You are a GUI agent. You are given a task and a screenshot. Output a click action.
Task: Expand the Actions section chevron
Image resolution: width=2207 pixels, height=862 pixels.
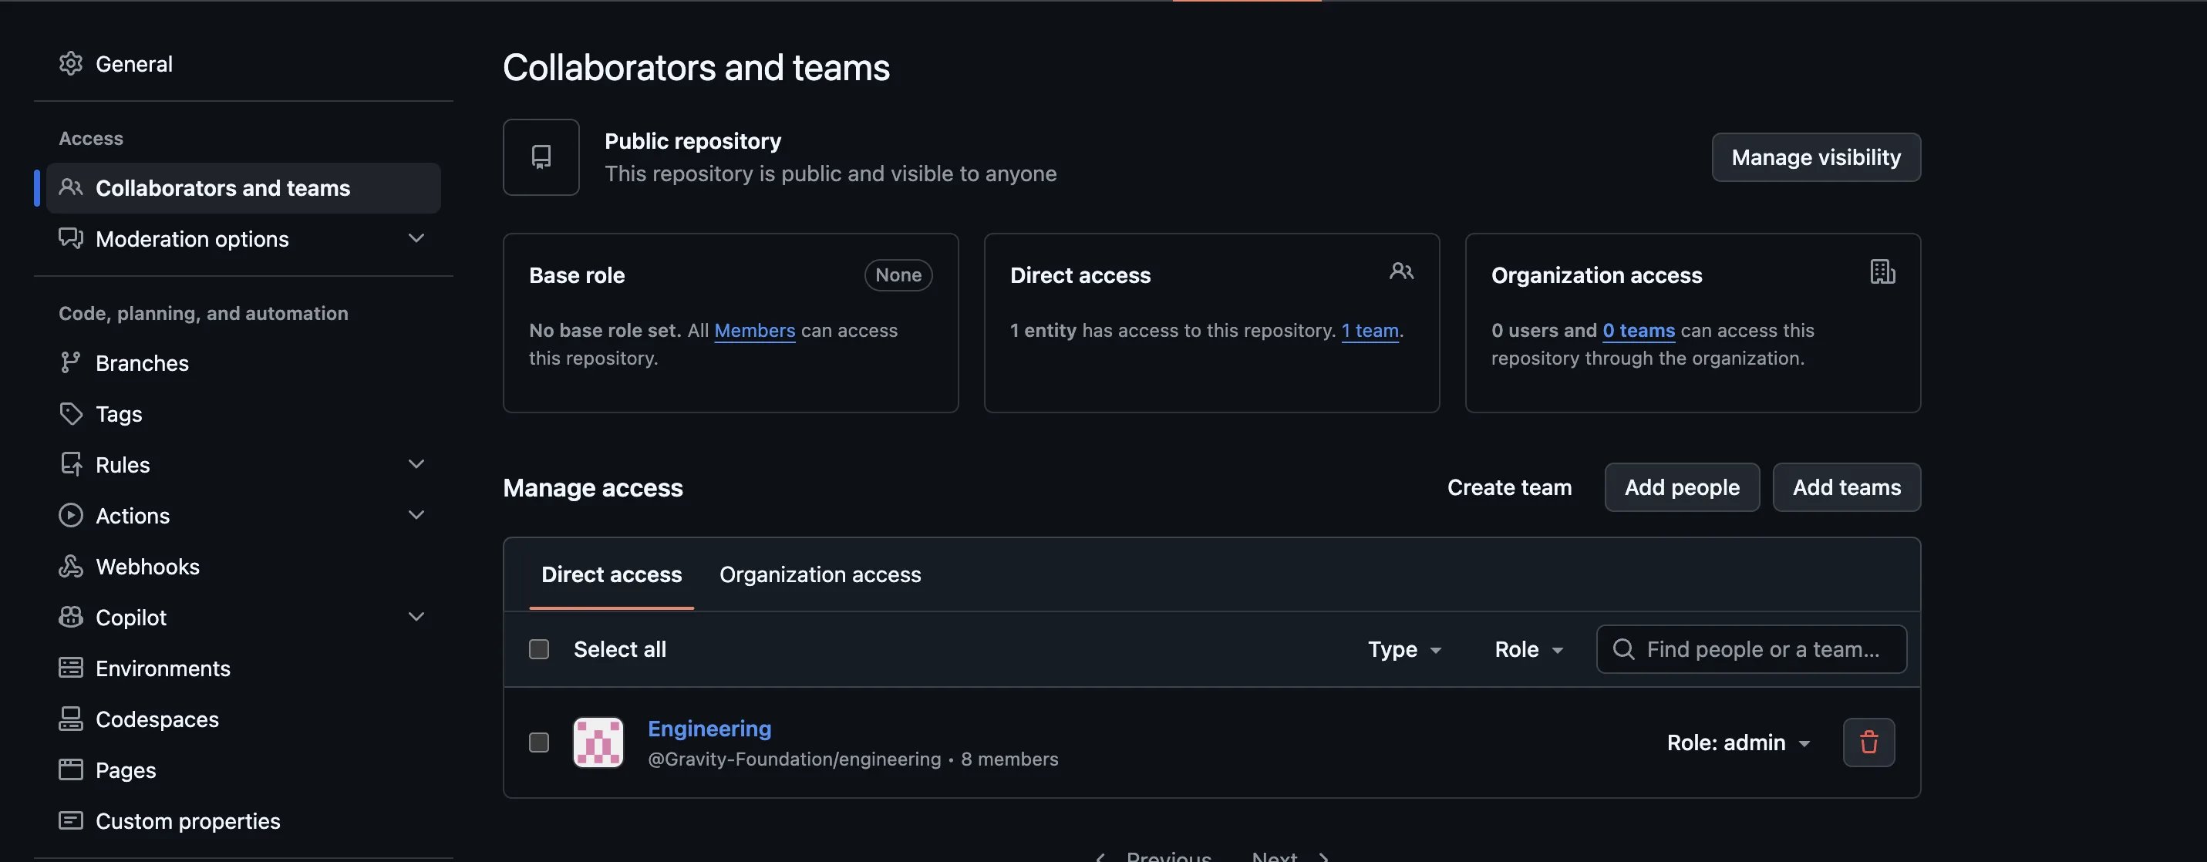pyautogui.click(x=416, y=515)
